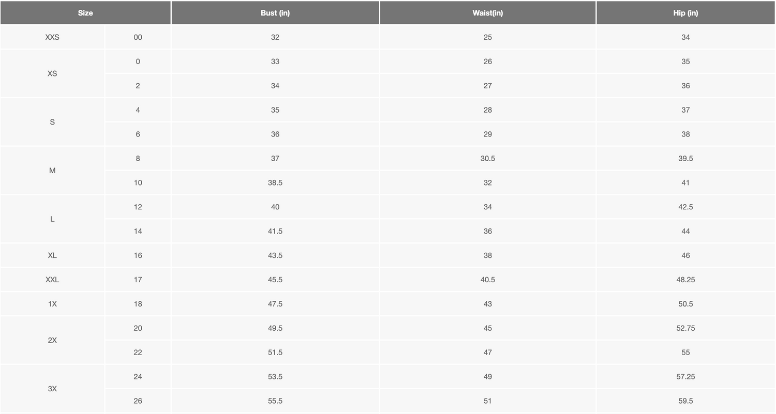Click the Bust (in) column header

[275, 13]
